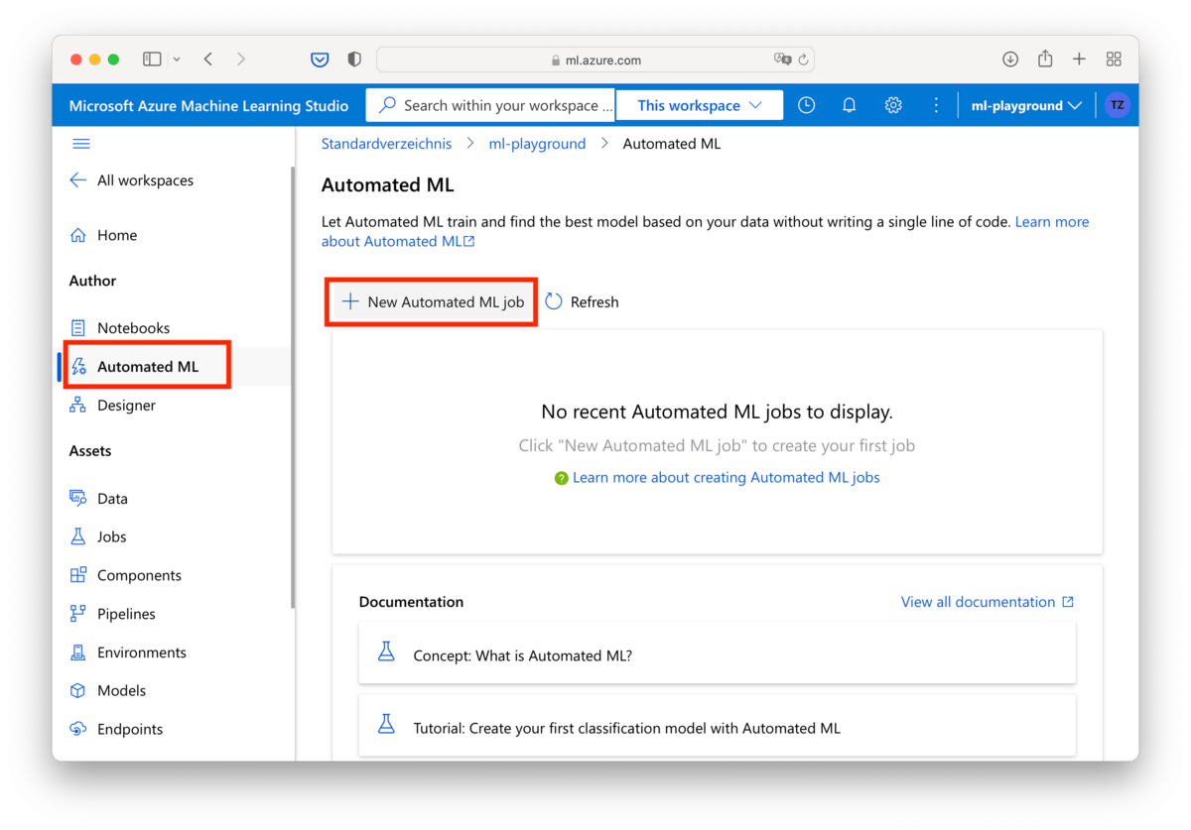Click the Automated ML lightning icon
The image size is (1191, 830).
[x=78, y=366]
